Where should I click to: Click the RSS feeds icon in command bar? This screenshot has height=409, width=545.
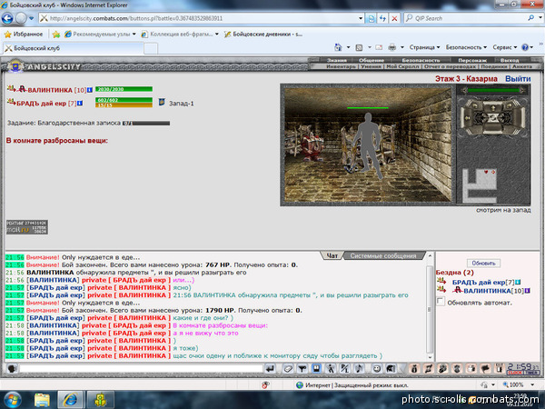click(359, 47)
